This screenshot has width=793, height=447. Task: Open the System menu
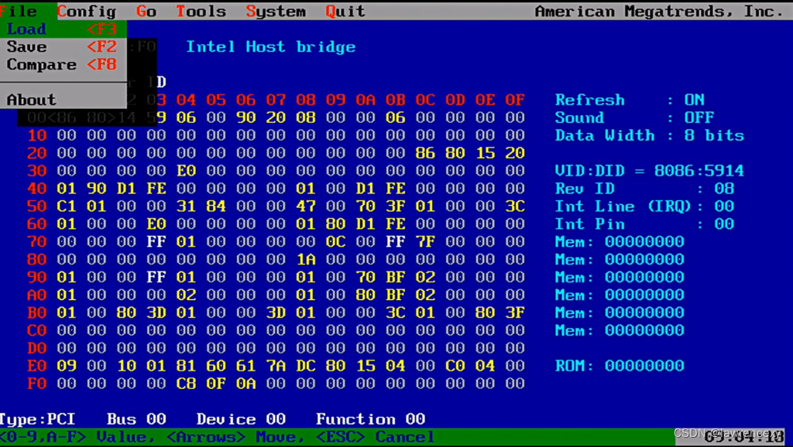(x=276, y=11)
